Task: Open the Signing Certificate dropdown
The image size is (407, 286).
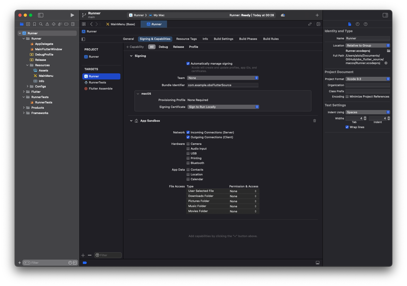Action: coord(223,107)
